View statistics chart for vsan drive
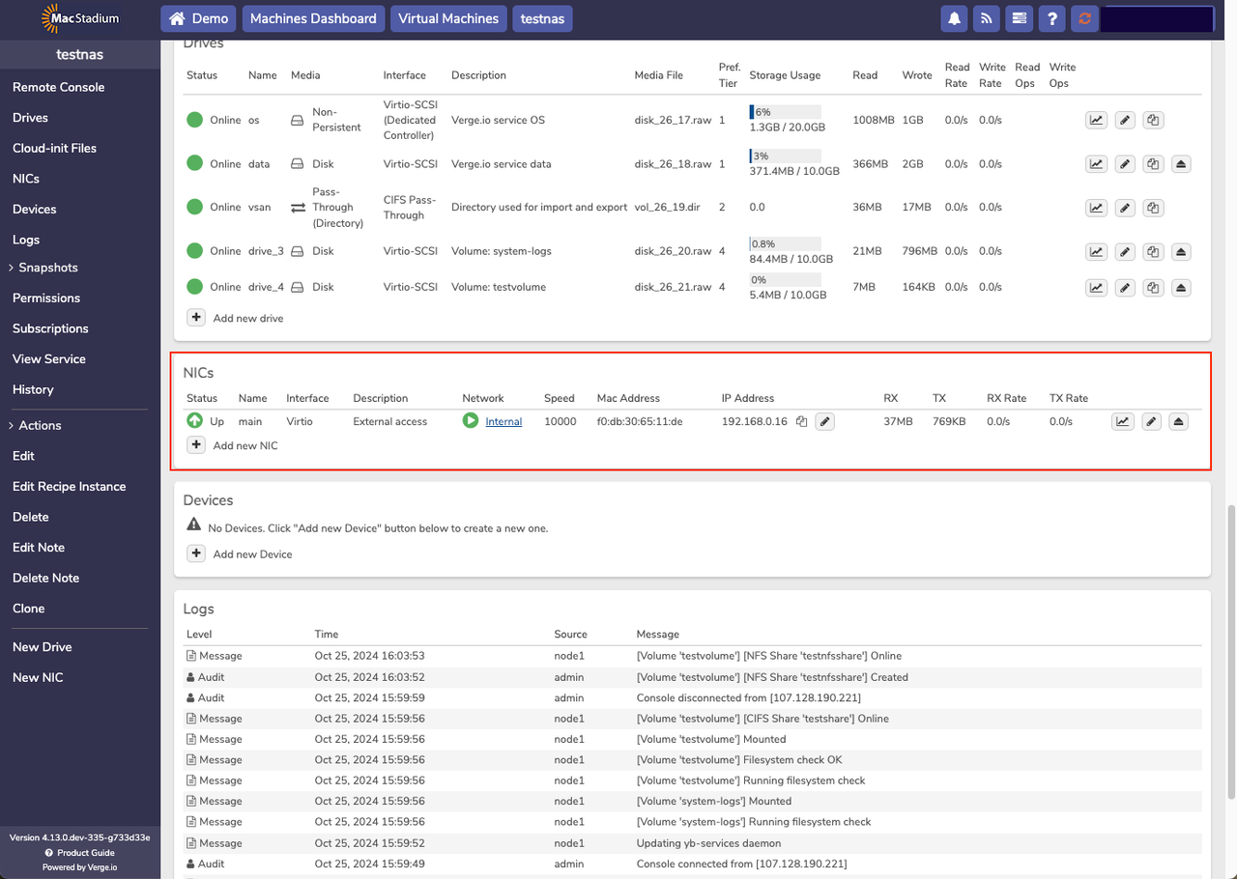 click(1096, 208)
